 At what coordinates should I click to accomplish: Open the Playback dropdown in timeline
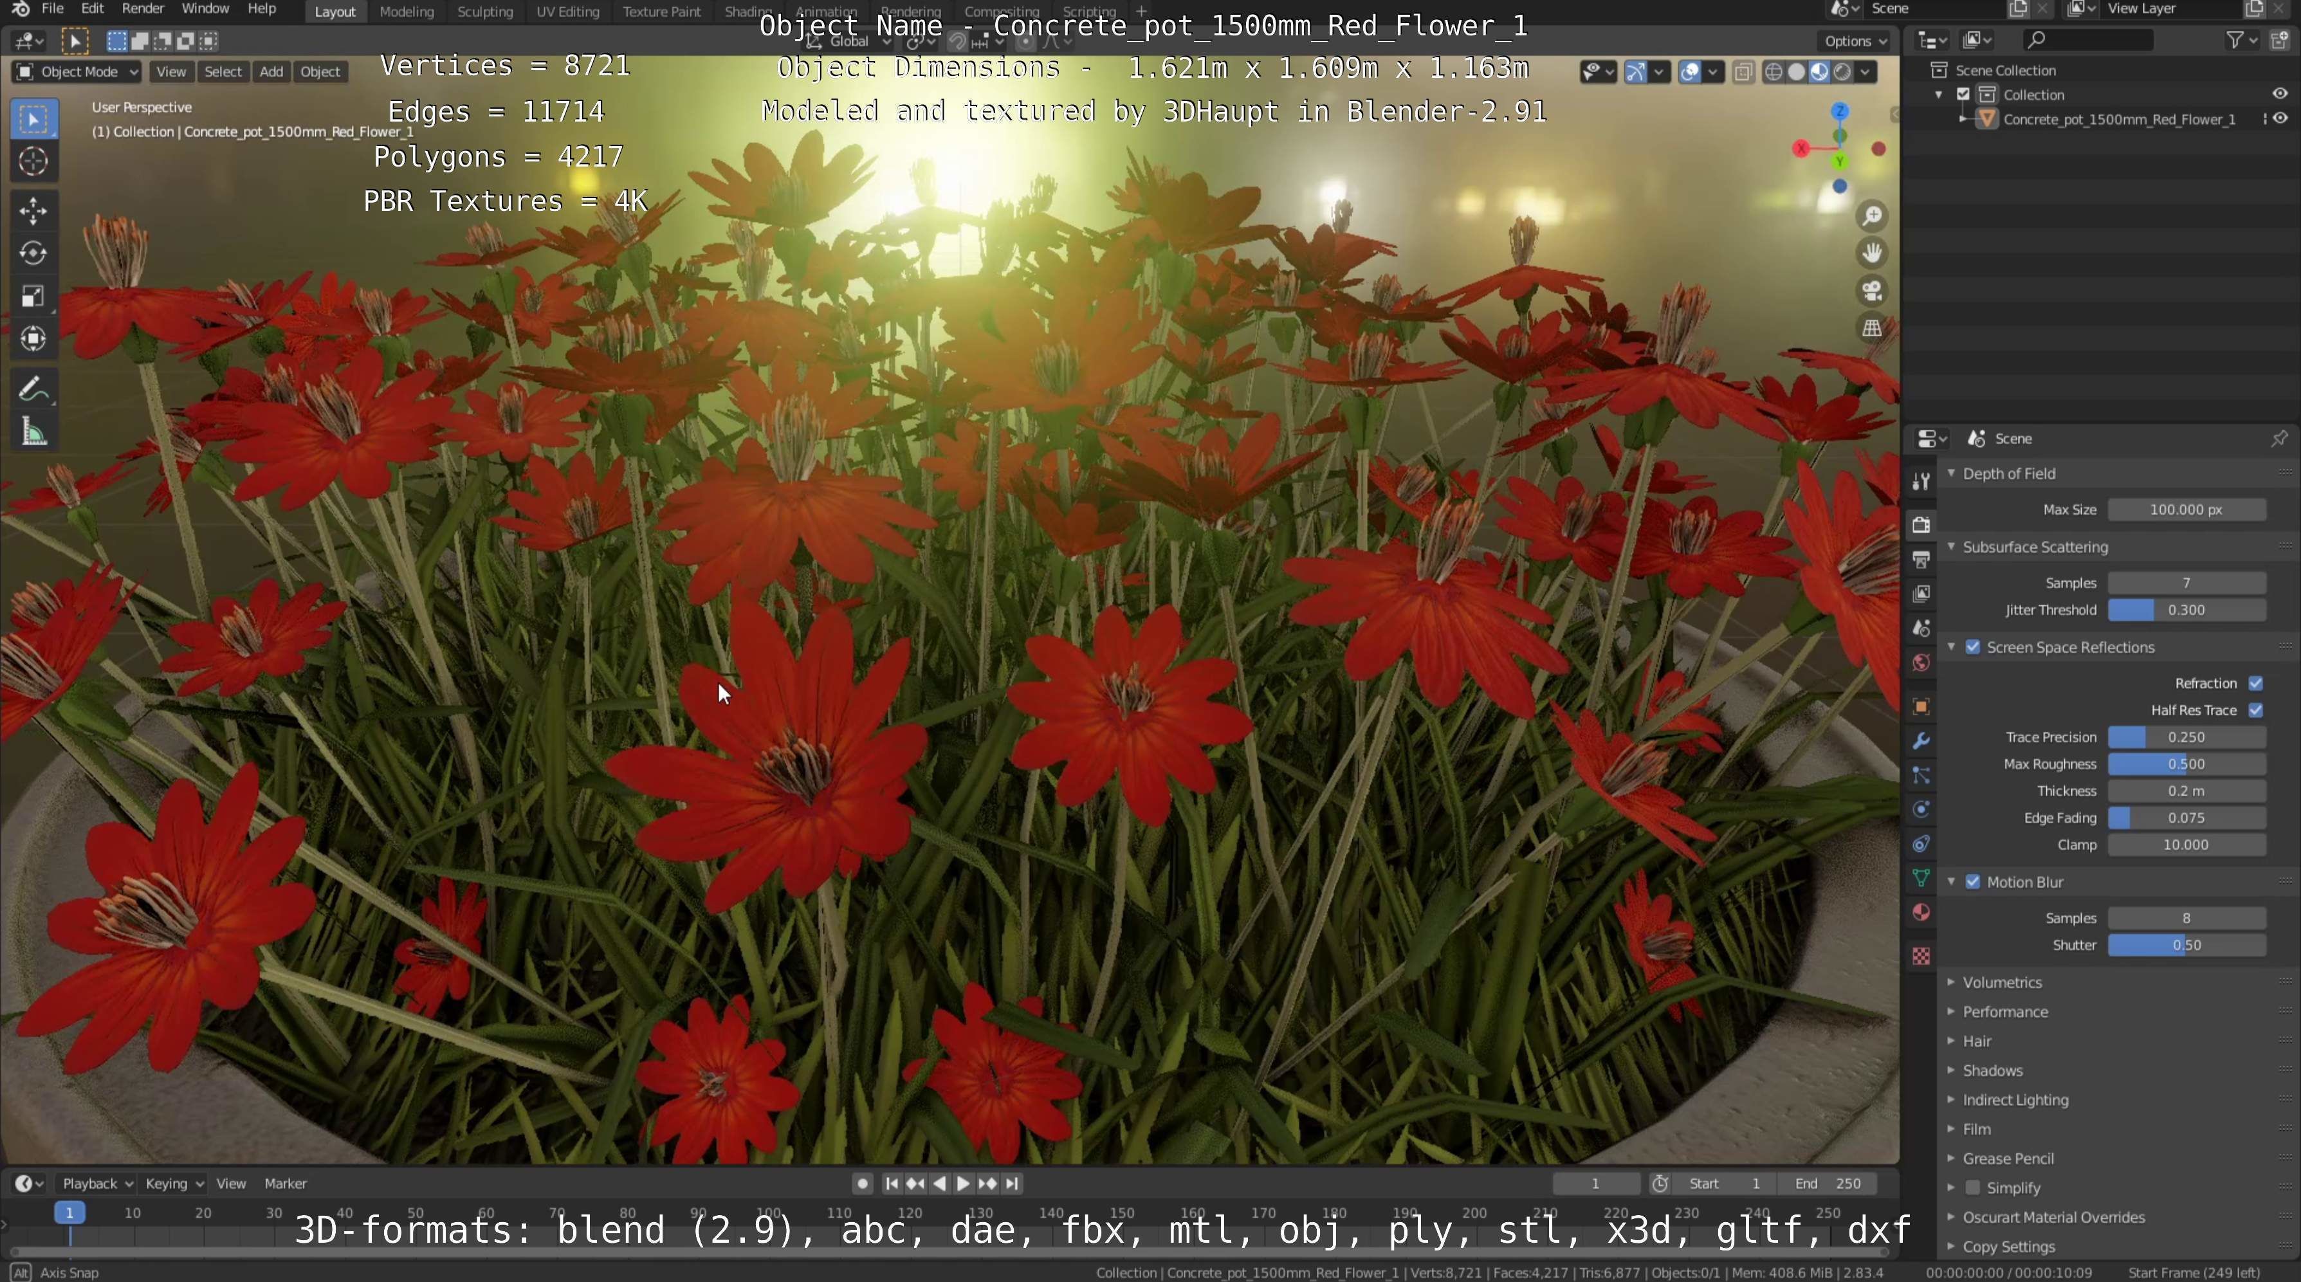[x=96, y=1184]
